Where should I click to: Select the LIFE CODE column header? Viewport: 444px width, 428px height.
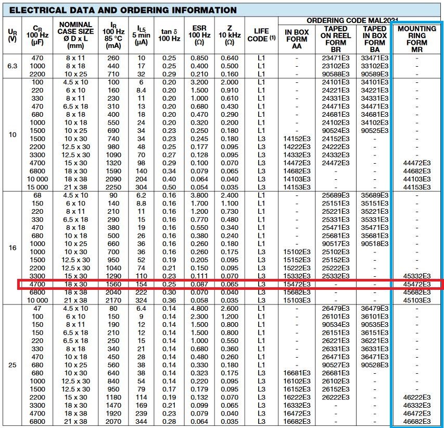pyautogui.click(x=261, y=35)
